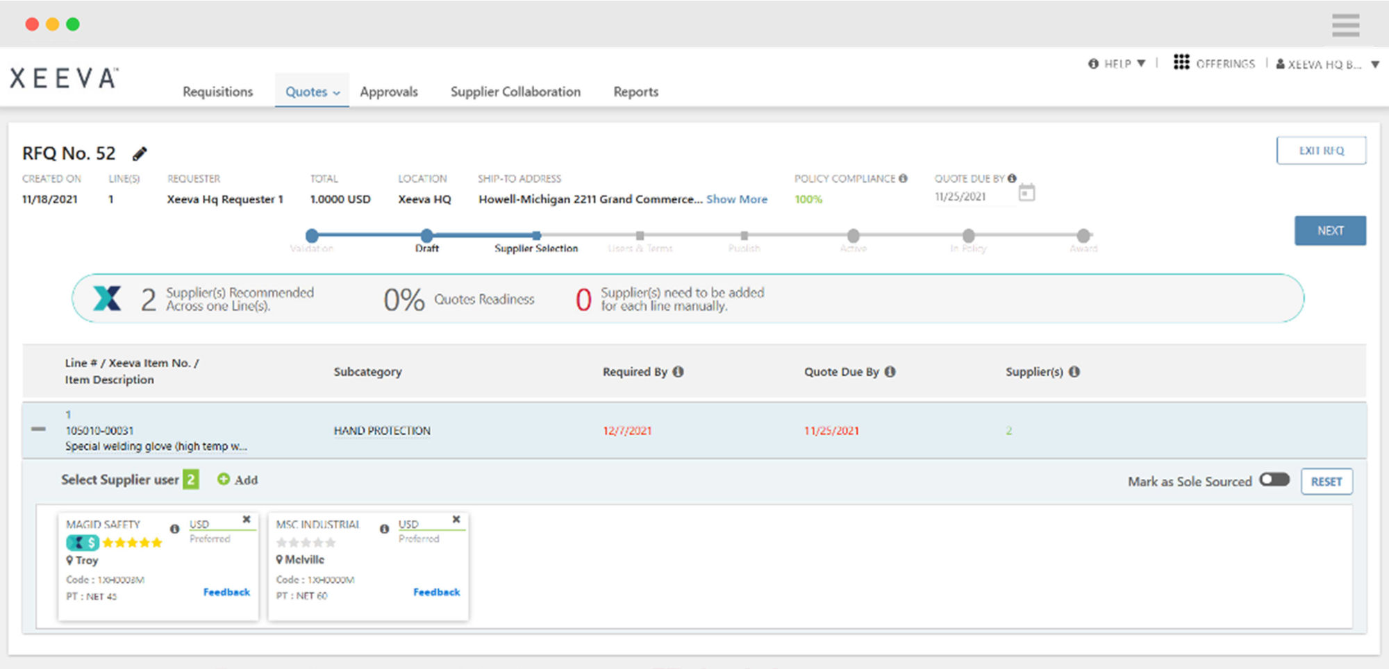Viewport: 1389px width, 669px height.
Task: Click the NEXT button
Action: click(1329, 230)
